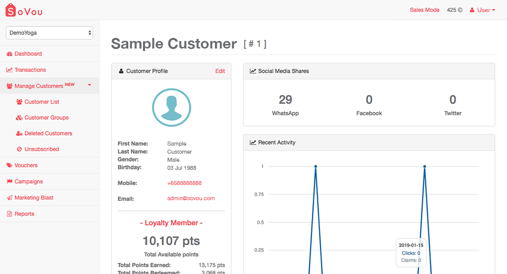Screen dimensions: 507x274
Task: Click the Sample Customer page heading
Action: pyautogui.click(x=174, y=44)
